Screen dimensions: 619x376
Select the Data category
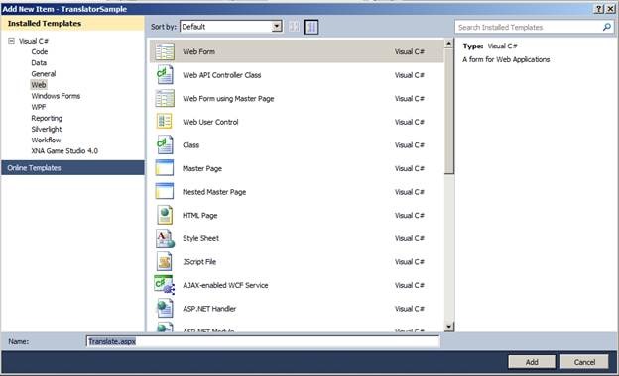pos(39,62)
